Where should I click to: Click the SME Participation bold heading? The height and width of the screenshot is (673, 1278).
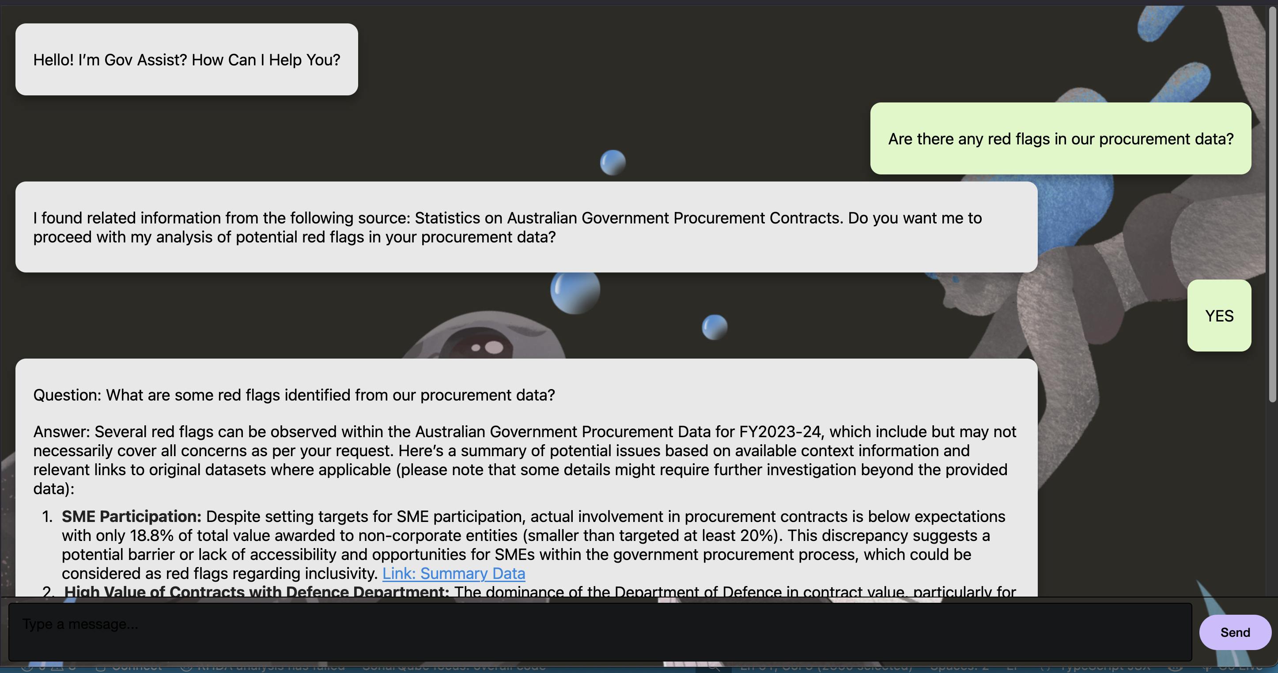132,517
